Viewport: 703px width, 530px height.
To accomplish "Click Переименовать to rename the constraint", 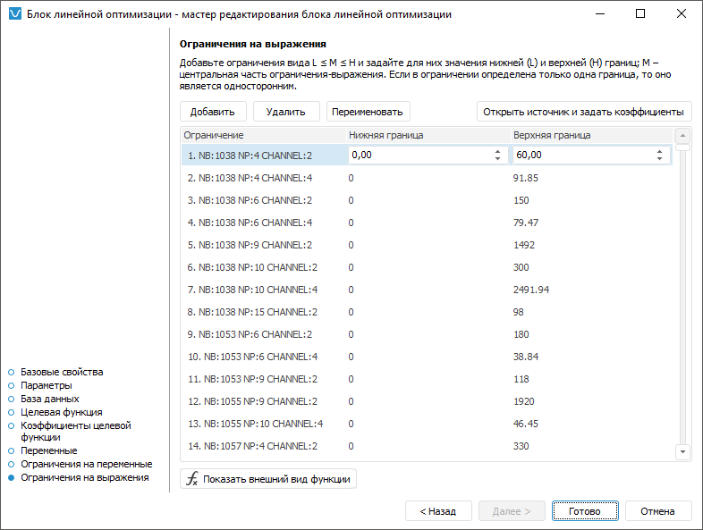I will (x=368, y=112).
